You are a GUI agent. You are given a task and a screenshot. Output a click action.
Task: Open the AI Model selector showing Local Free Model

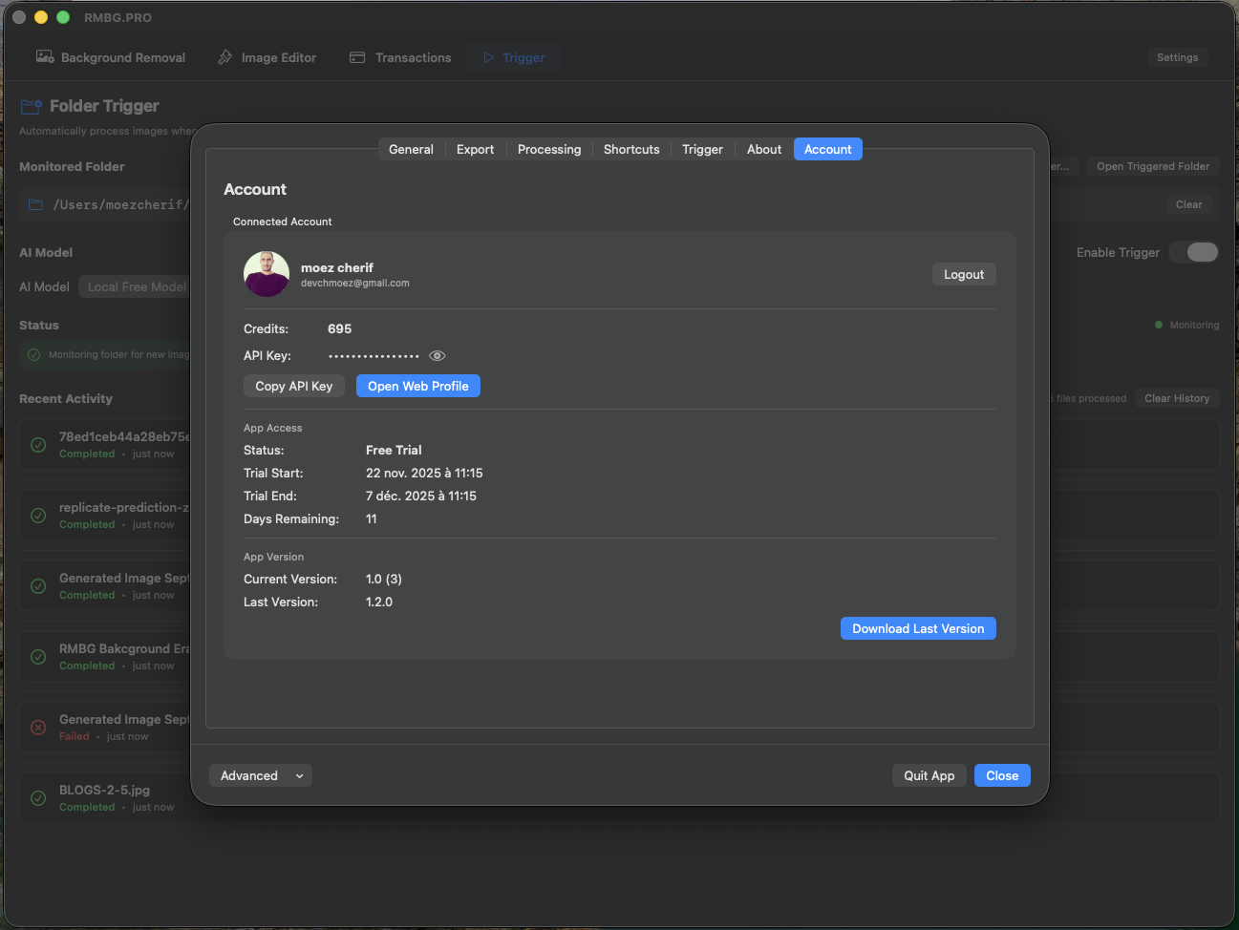136,286
